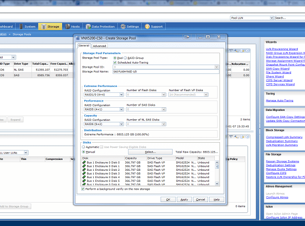Toggle Use Power Saving Eligible Disks checkbox
The height and width of the screenshot is (226, 305).
(102, 147)
